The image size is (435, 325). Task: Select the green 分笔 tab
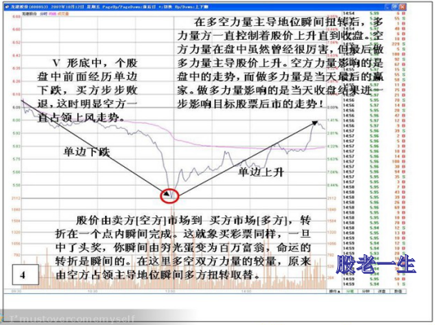(x=349, y=291)
